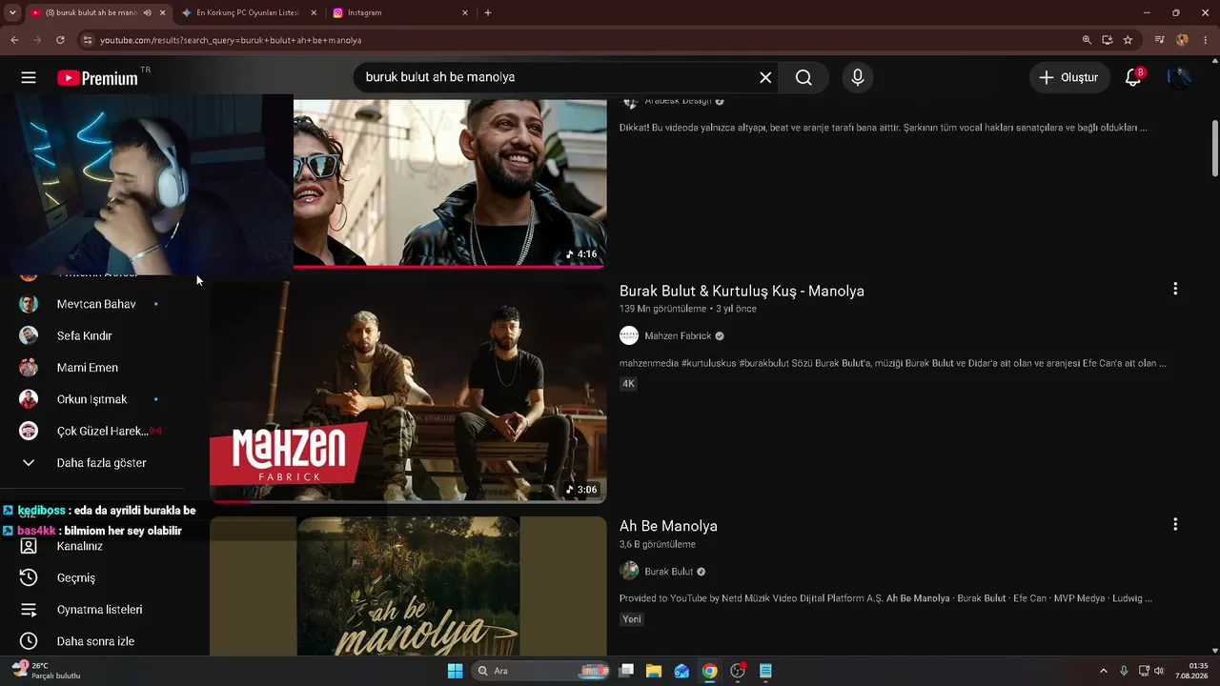Open Burak Bulut & Kurtuluş Kuş - Manolya title
Viewport: 1220px width, 686px height.
click(742, 291)
